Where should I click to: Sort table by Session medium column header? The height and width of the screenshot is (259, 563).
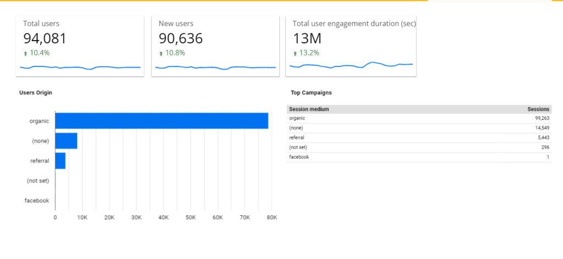309,109
